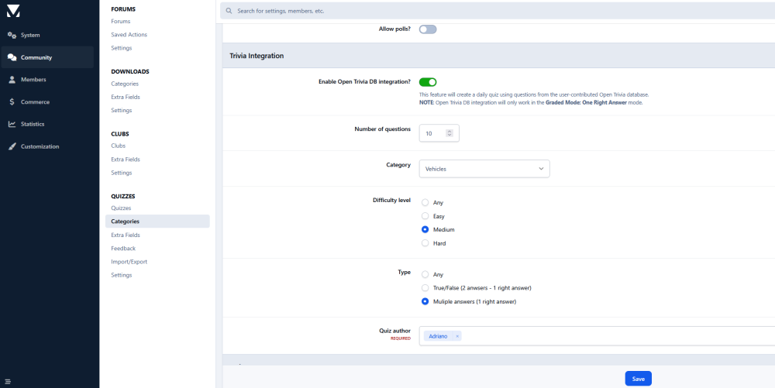This screenshot has width=775, height=388.
Task: Click the Number of questions stepper arrows
Action: (x=449, y=133)
